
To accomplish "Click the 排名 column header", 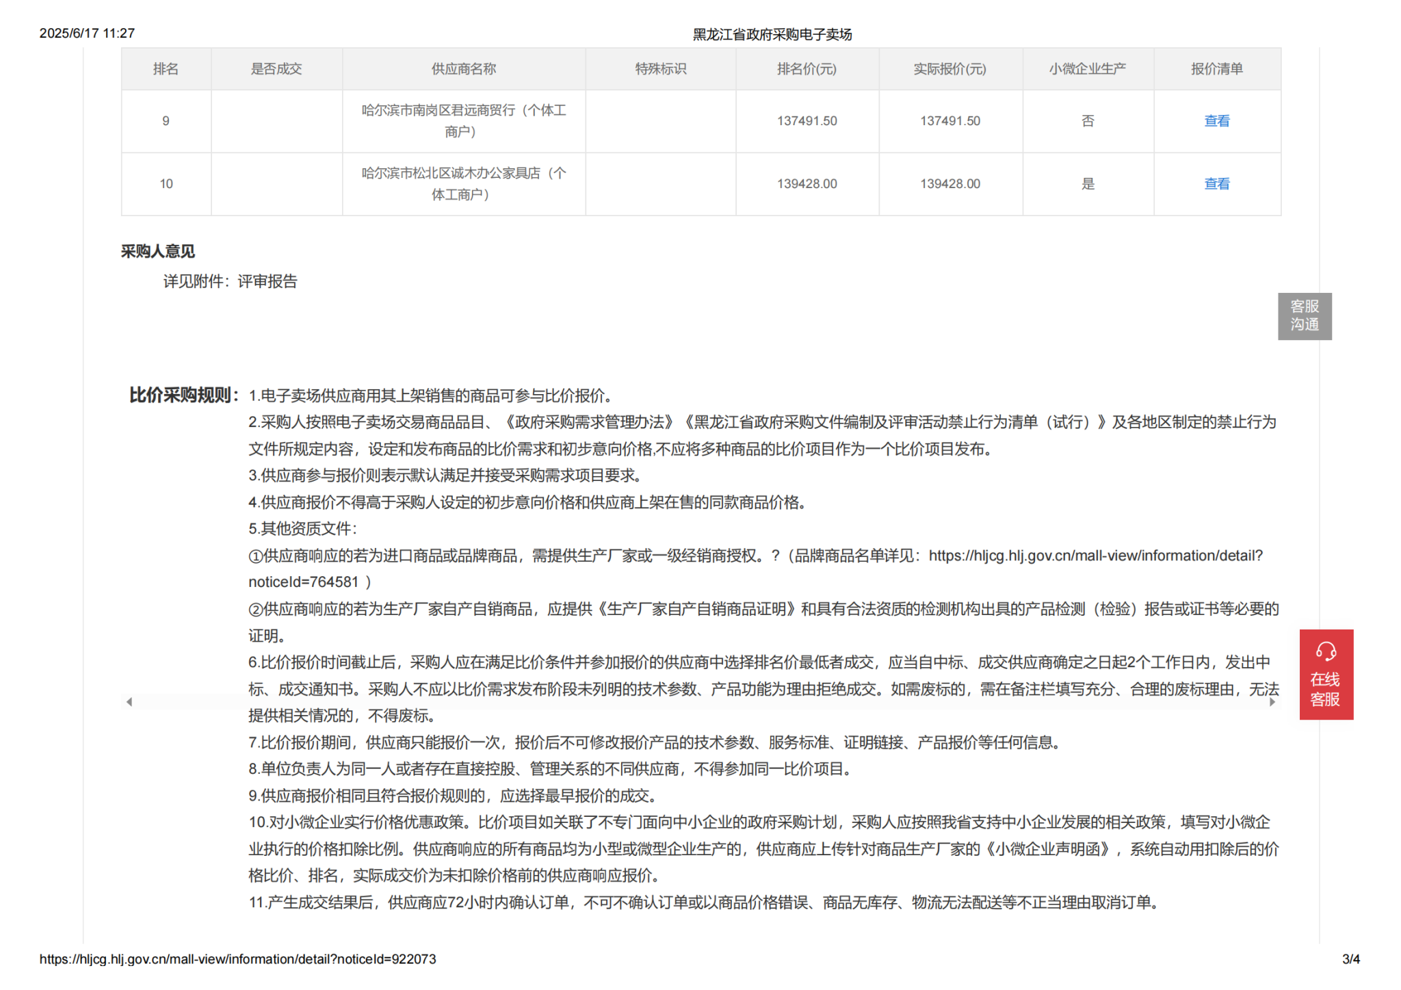I will click(166, 69).
